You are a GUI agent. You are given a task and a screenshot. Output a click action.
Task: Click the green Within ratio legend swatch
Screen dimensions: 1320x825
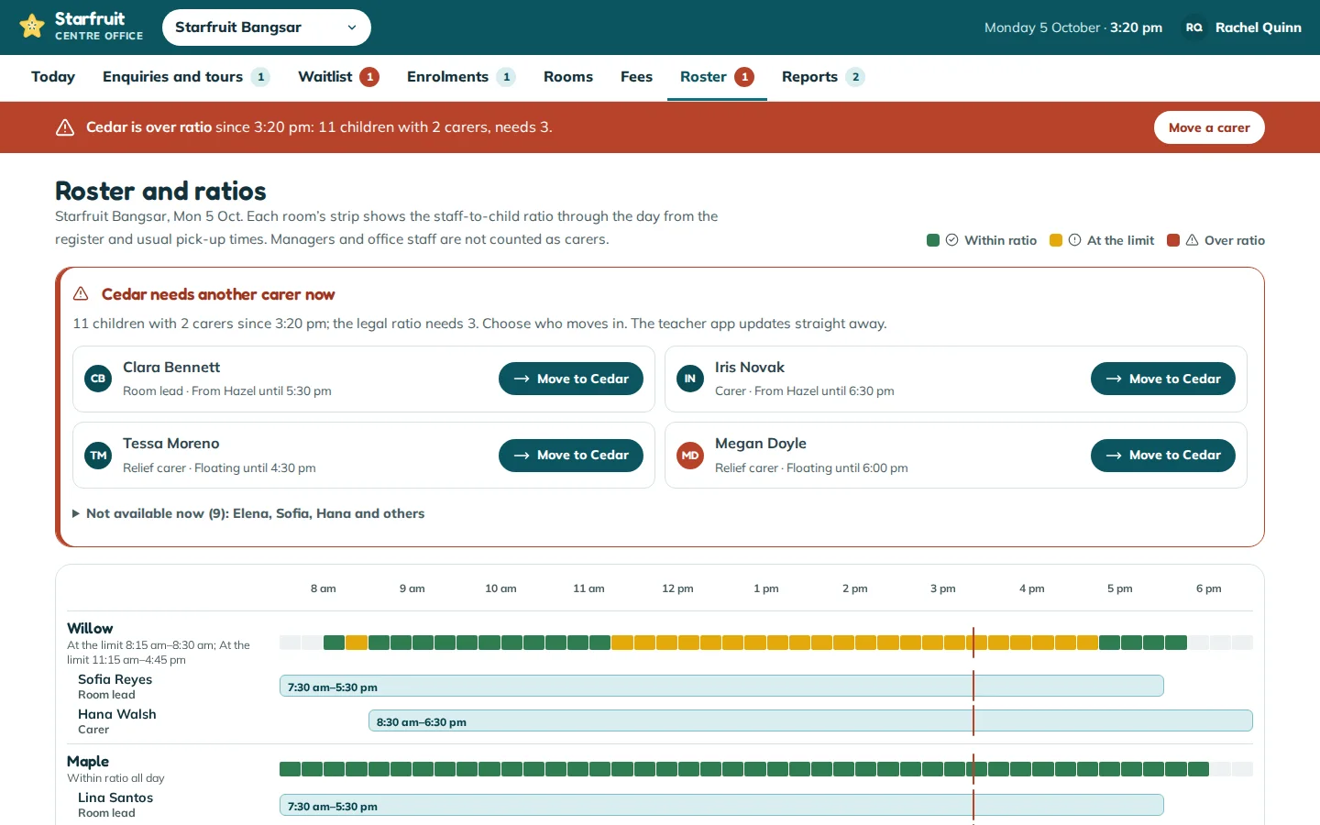[933, 240]
